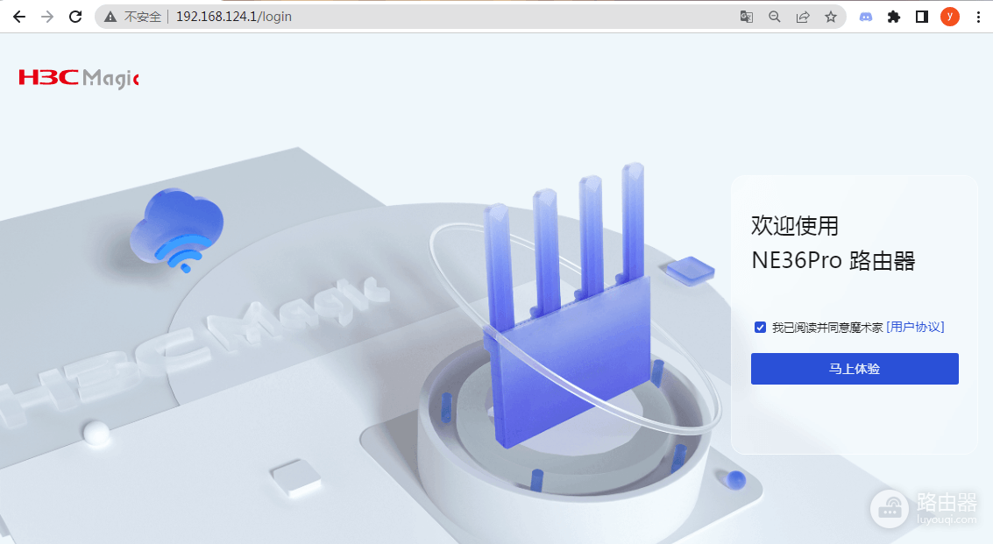The height and width of the screenshot is (544, 993).
Task: Bookmark this page with the star
Action: point(831,17)
